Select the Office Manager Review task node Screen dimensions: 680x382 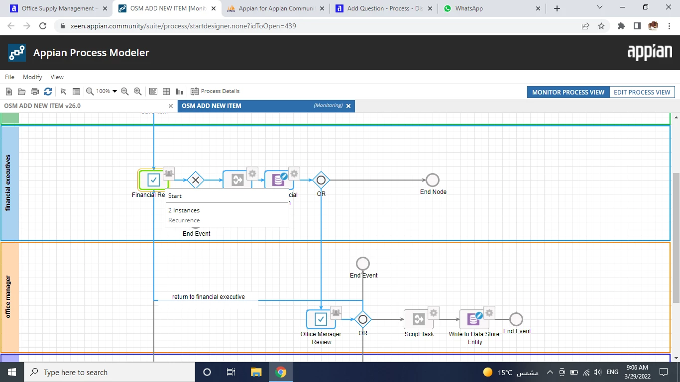click(x=321, y=319)
